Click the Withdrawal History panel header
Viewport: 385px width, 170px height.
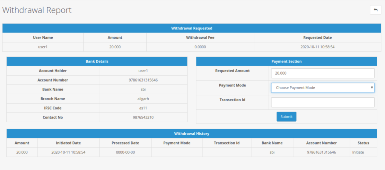pyautogui.click(x=192, y=134)
